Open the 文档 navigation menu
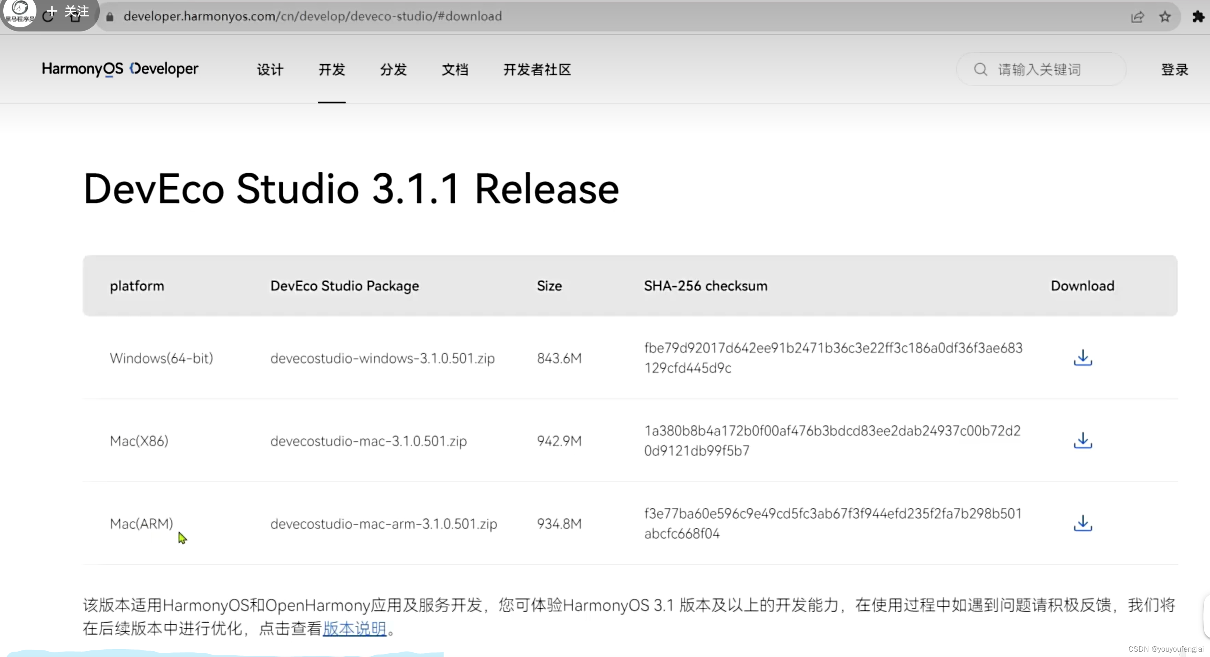The image size is (1210, 657). tap(455, 70)
